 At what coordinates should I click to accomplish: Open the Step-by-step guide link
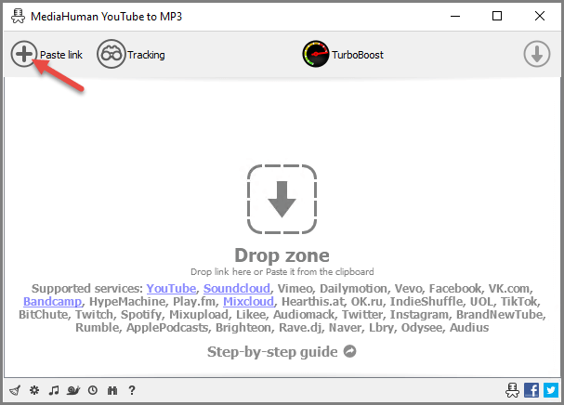coord(272,352)
